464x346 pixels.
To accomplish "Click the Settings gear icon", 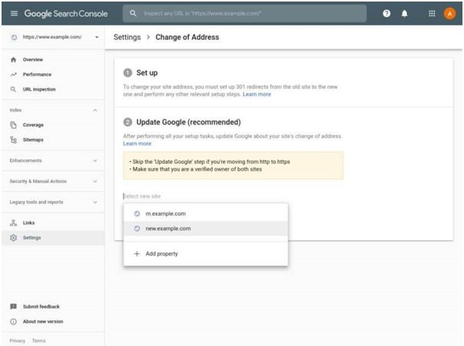I will click(x=13, y=237).
